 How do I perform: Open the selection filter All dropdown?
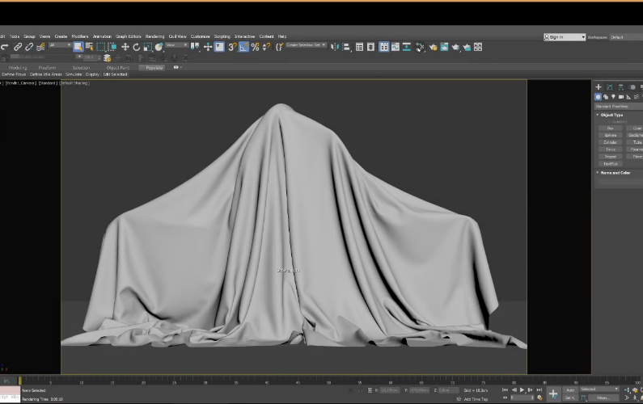(x=61, y=46)
